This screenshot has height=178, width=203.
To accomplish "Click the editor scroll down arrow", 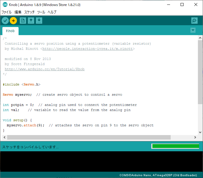I will point(200,132).
